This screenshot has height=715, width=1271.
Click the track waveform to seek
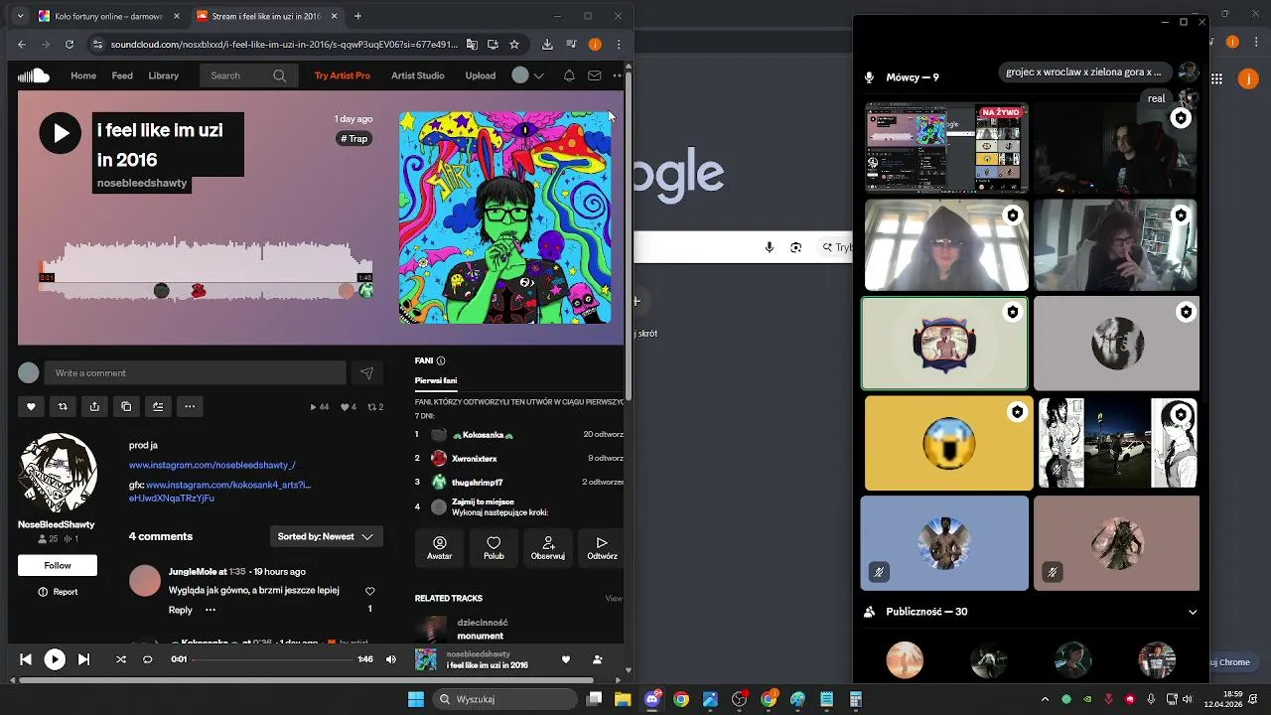pos(206,268)
